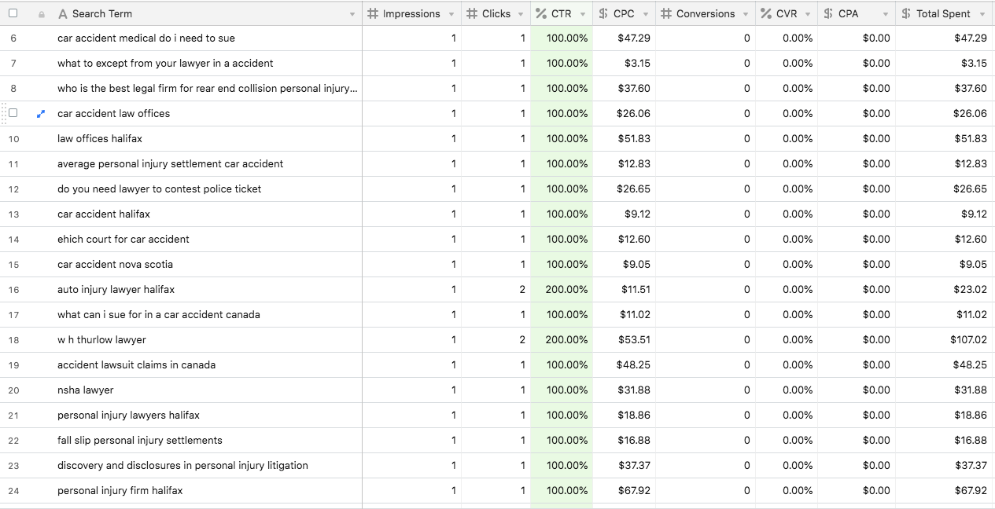
Task: Check the box for car accident law offices row
Action: pyautogui.click(x=13, y=113)
